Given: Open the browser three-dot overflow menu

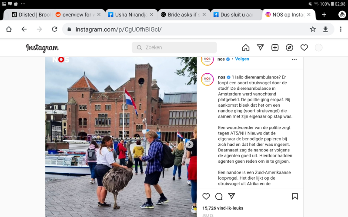Looking at the screenshot, I should coord(341,29).
